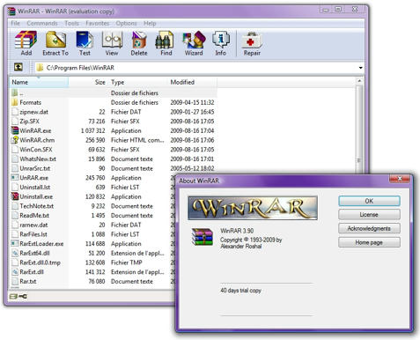420x340 pixels.
Task: Click the RarExt64.dll file icon
Action: [x=15, y=253]
